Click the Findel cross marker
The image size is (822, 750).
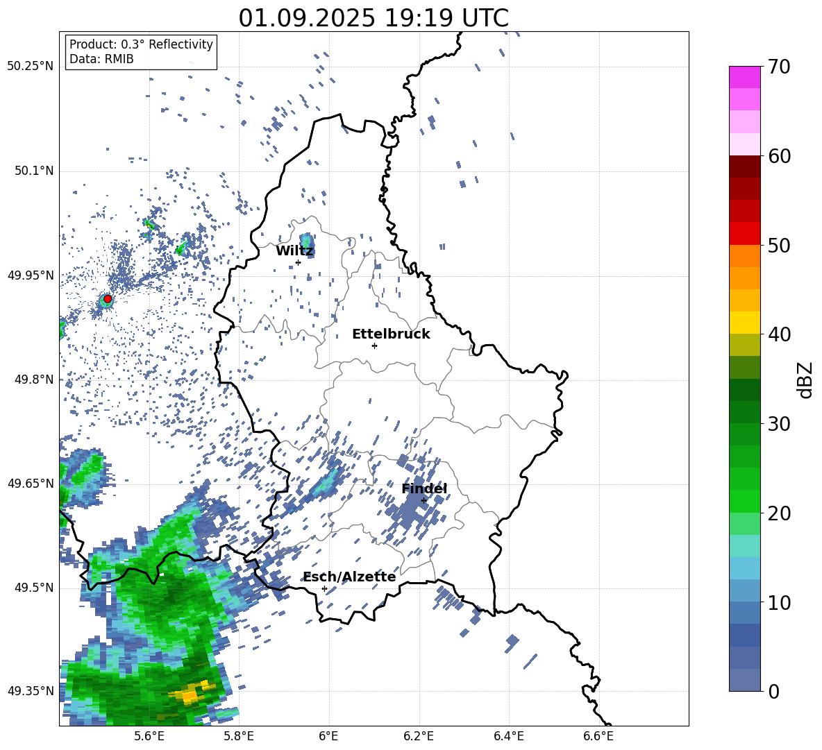(423, 500)
